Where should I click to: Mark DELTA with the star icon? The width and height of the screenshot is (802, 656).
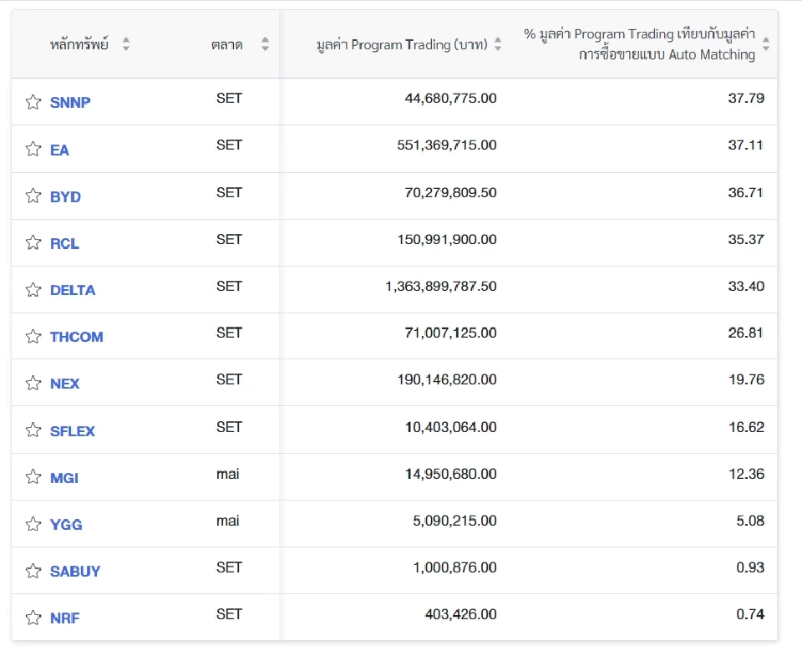pos(33,290)
